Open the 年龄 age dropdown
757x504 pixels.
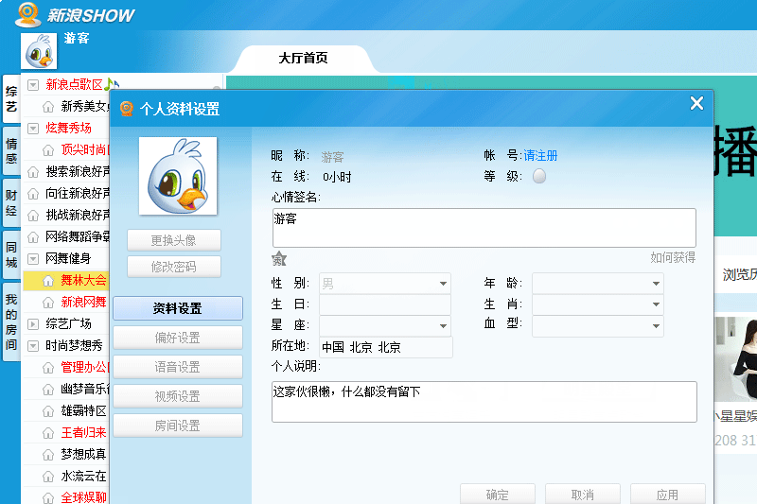pos(655,283)
